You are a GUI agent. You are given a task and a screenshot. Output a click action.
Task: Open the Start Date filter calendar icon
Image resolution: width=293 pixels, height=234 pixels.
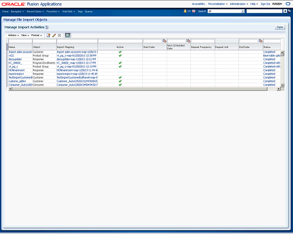point(164,41)
